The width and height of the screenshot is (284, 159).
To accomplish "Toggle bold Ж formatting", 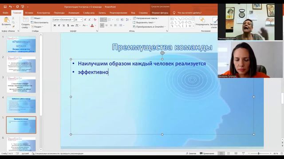I will [55, 26].
